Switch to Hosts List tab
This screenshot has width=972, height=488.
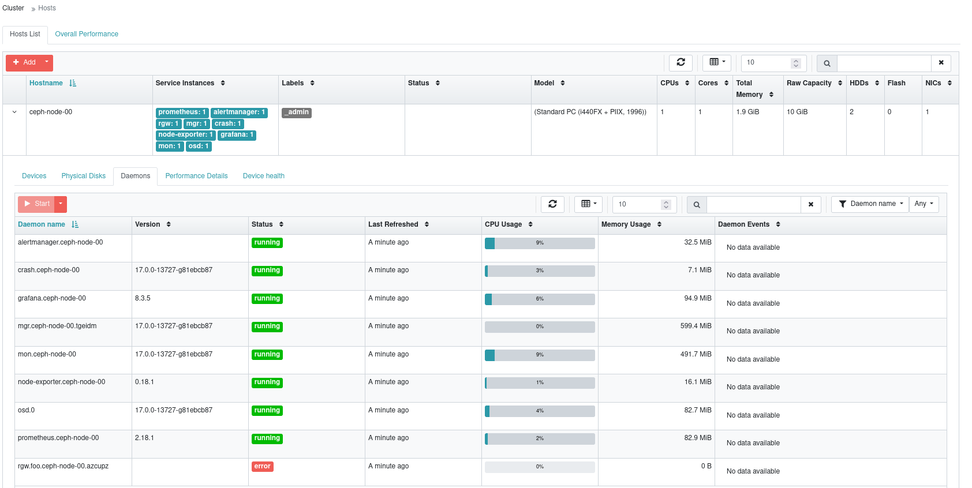(x=25, y=35)
